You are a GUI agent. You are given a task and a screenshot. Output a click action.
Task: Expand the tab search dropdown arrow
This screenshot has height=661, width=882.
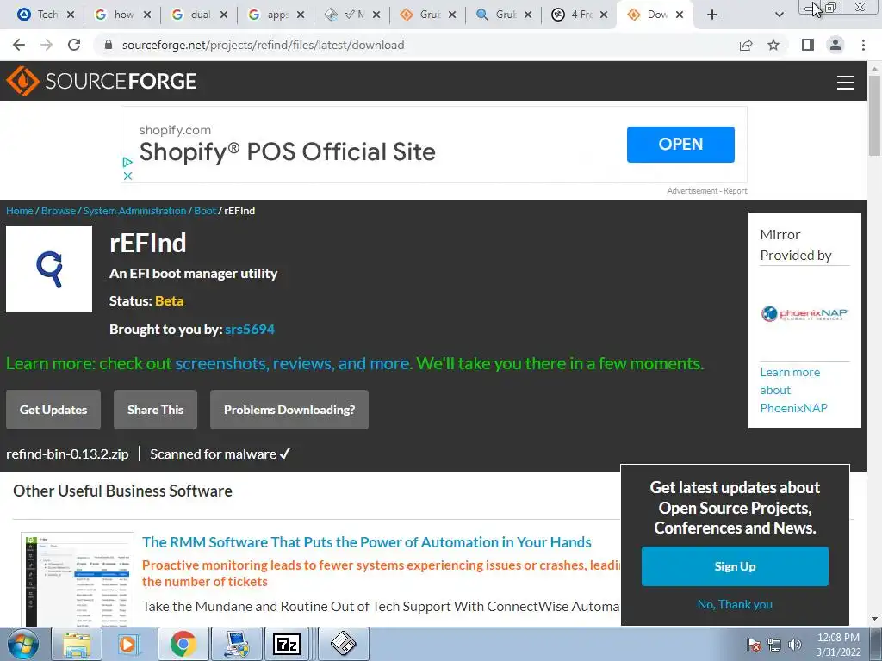click(779, 15)
